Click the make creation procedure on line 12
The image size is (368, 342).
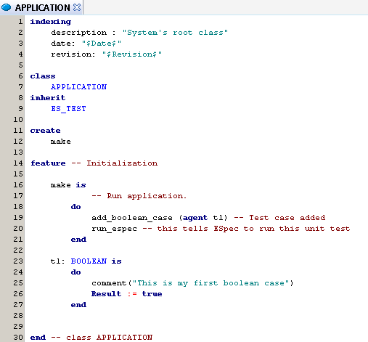[61, 142]
